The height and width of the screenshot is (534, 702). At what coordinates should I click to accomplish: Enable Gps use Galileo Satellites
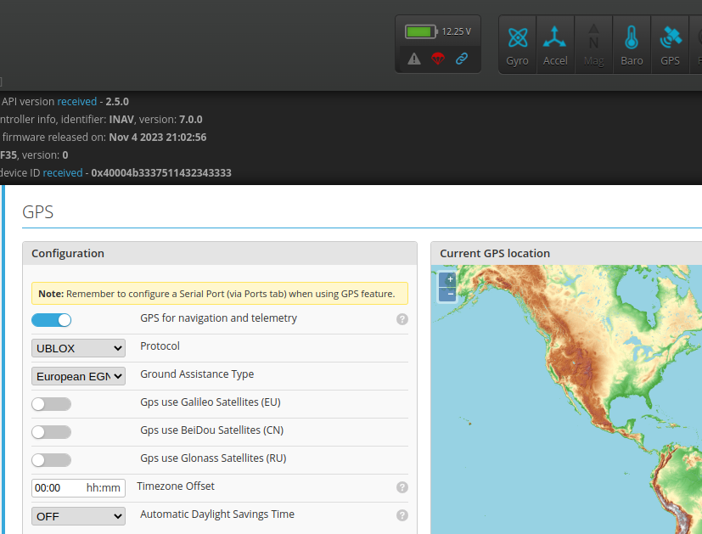51,403
